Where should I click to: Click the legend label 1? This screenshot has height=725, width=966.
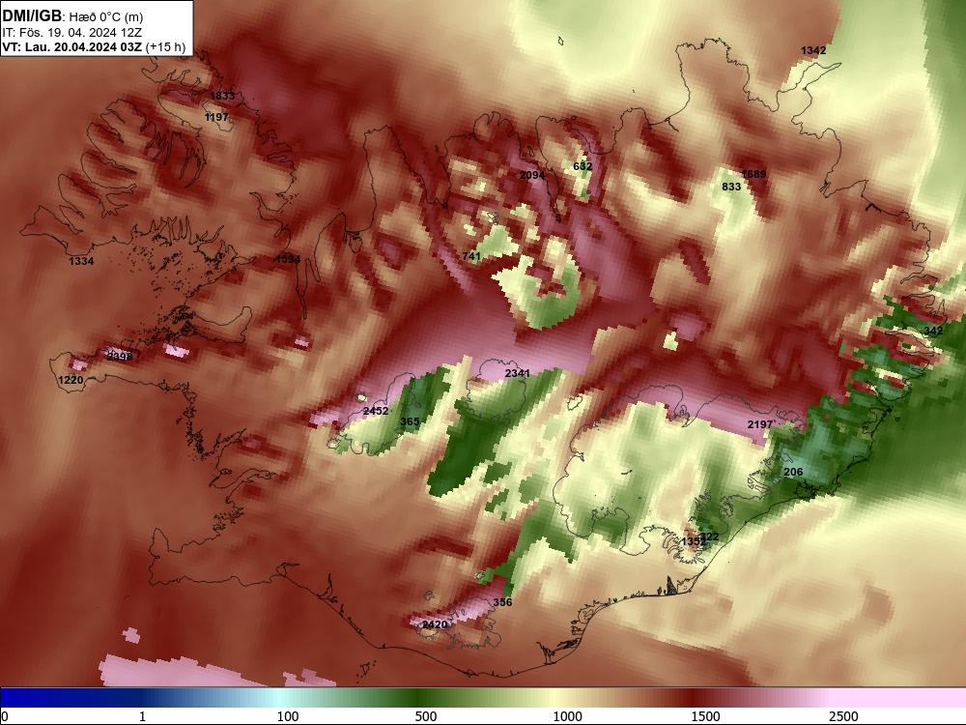pyautogui.click(x=142, y=716)
